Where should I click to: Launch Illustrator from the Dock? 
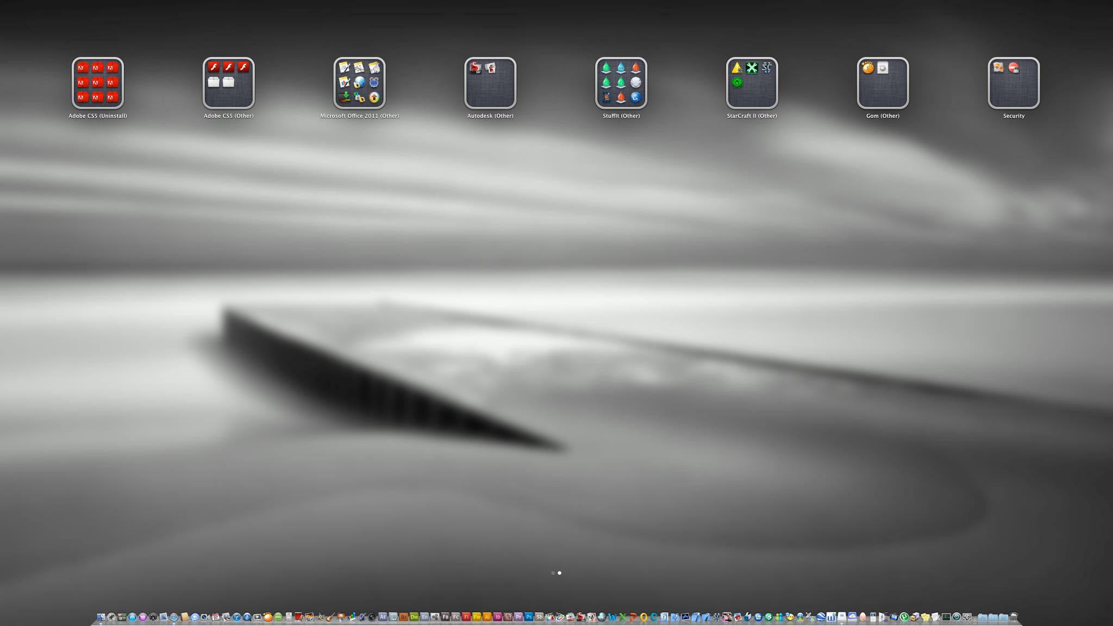(x=487, y=617)
